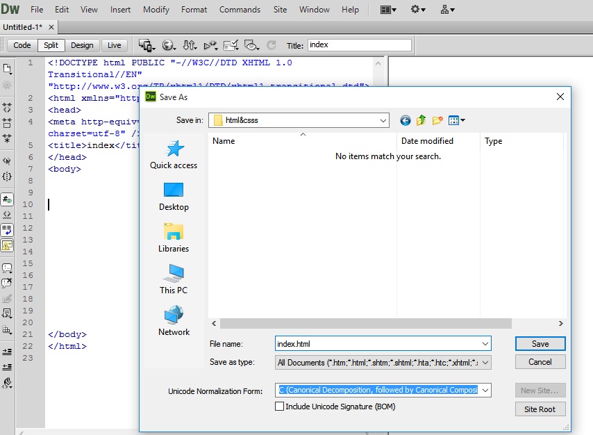
Task: Open the Commands menu
Action: point(240,10)
